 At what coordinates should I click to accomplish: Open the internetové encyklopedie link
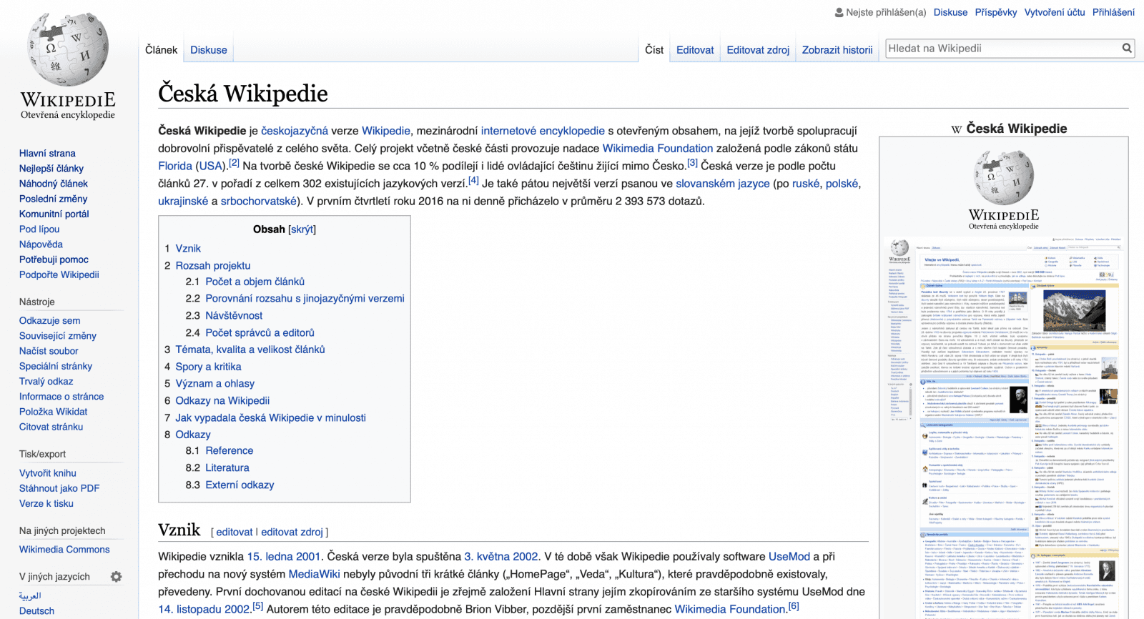coord(543,131)
